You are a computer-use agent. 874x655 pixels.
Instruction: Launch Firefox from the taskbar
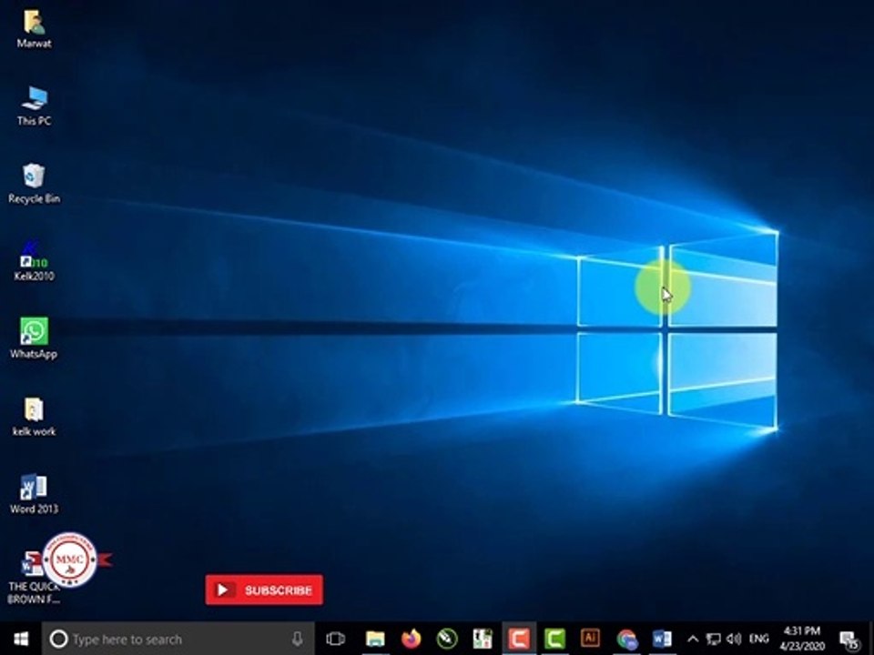(412, 639)
